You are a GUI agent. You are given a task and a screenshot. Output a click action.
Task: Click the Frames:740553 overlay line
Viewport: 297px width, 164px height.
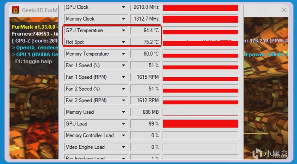pyautogui.click(x=35, y=34)
